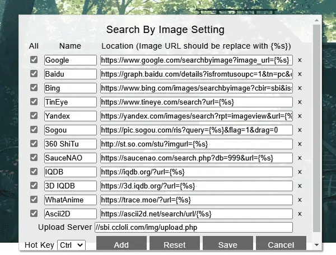
Task: Delete the 360 ShiTu entry with its X
Action: (x=300, y=144)
